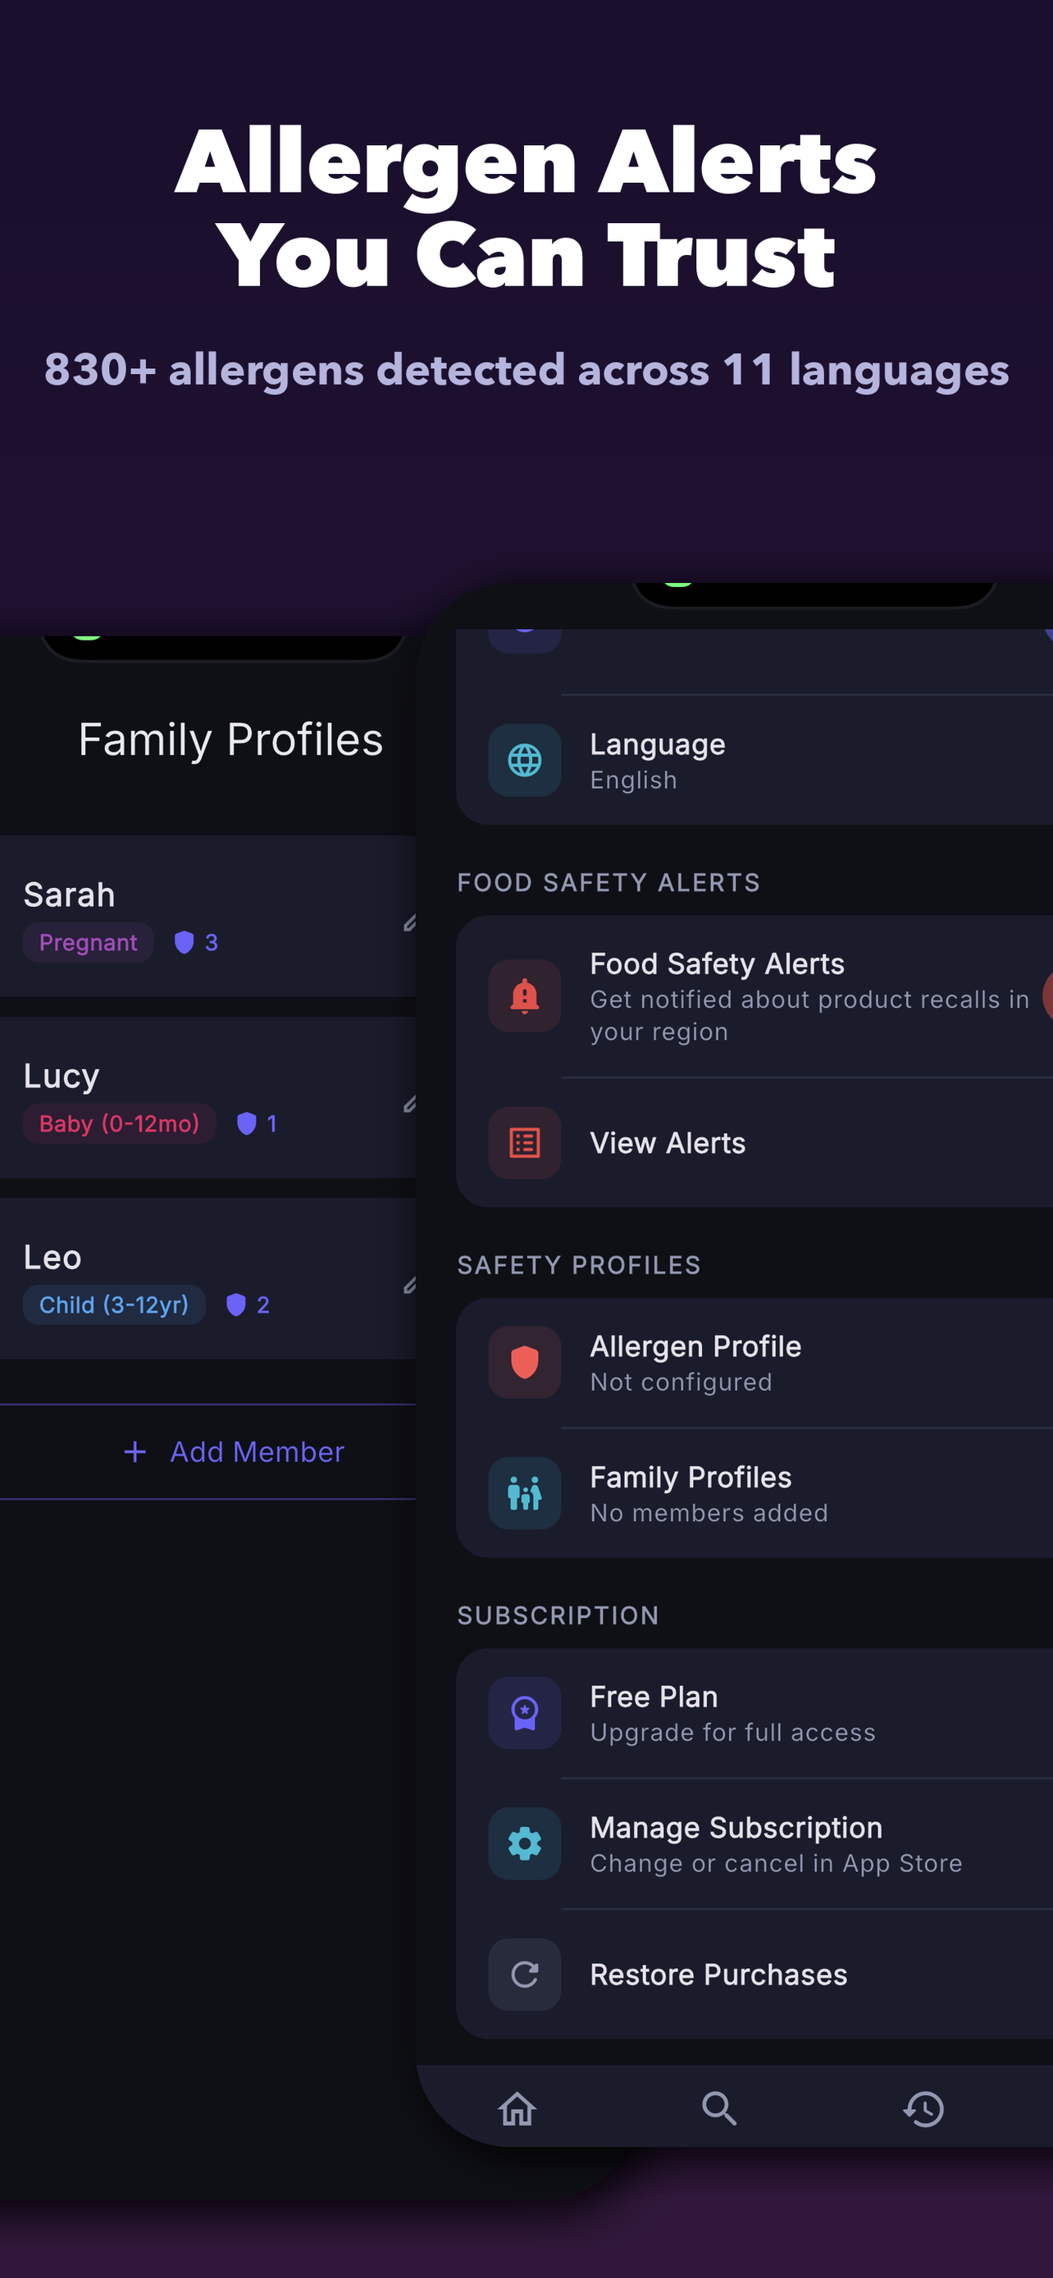The height and width of the screenshot is (2278, 1053).
Task: Edit Sarah's profile with pencil icon
Action: click(409, 923)
